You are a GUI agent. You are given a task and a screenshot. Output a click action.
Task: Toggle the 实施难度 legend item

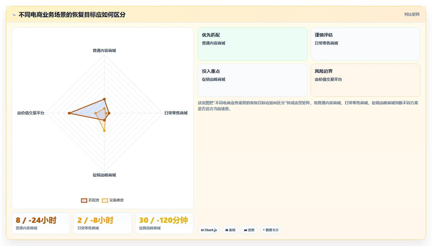click(x=113, y=200)
